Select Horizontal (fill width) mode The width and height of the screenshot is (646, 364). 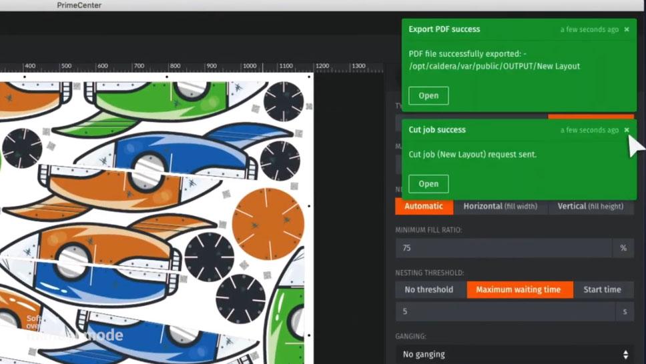click(x=501, y=206)
